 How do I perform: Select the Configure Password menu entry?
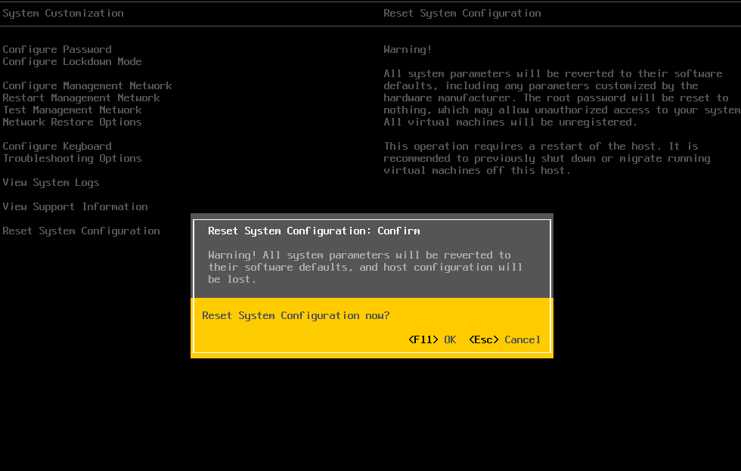pos(57,49)
